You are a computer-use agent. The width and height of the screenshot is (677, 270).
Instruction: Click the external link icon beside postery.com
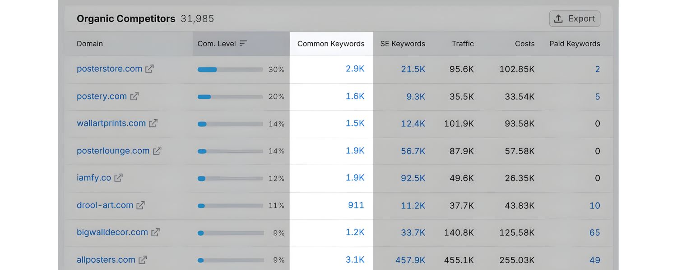[134, 96]
